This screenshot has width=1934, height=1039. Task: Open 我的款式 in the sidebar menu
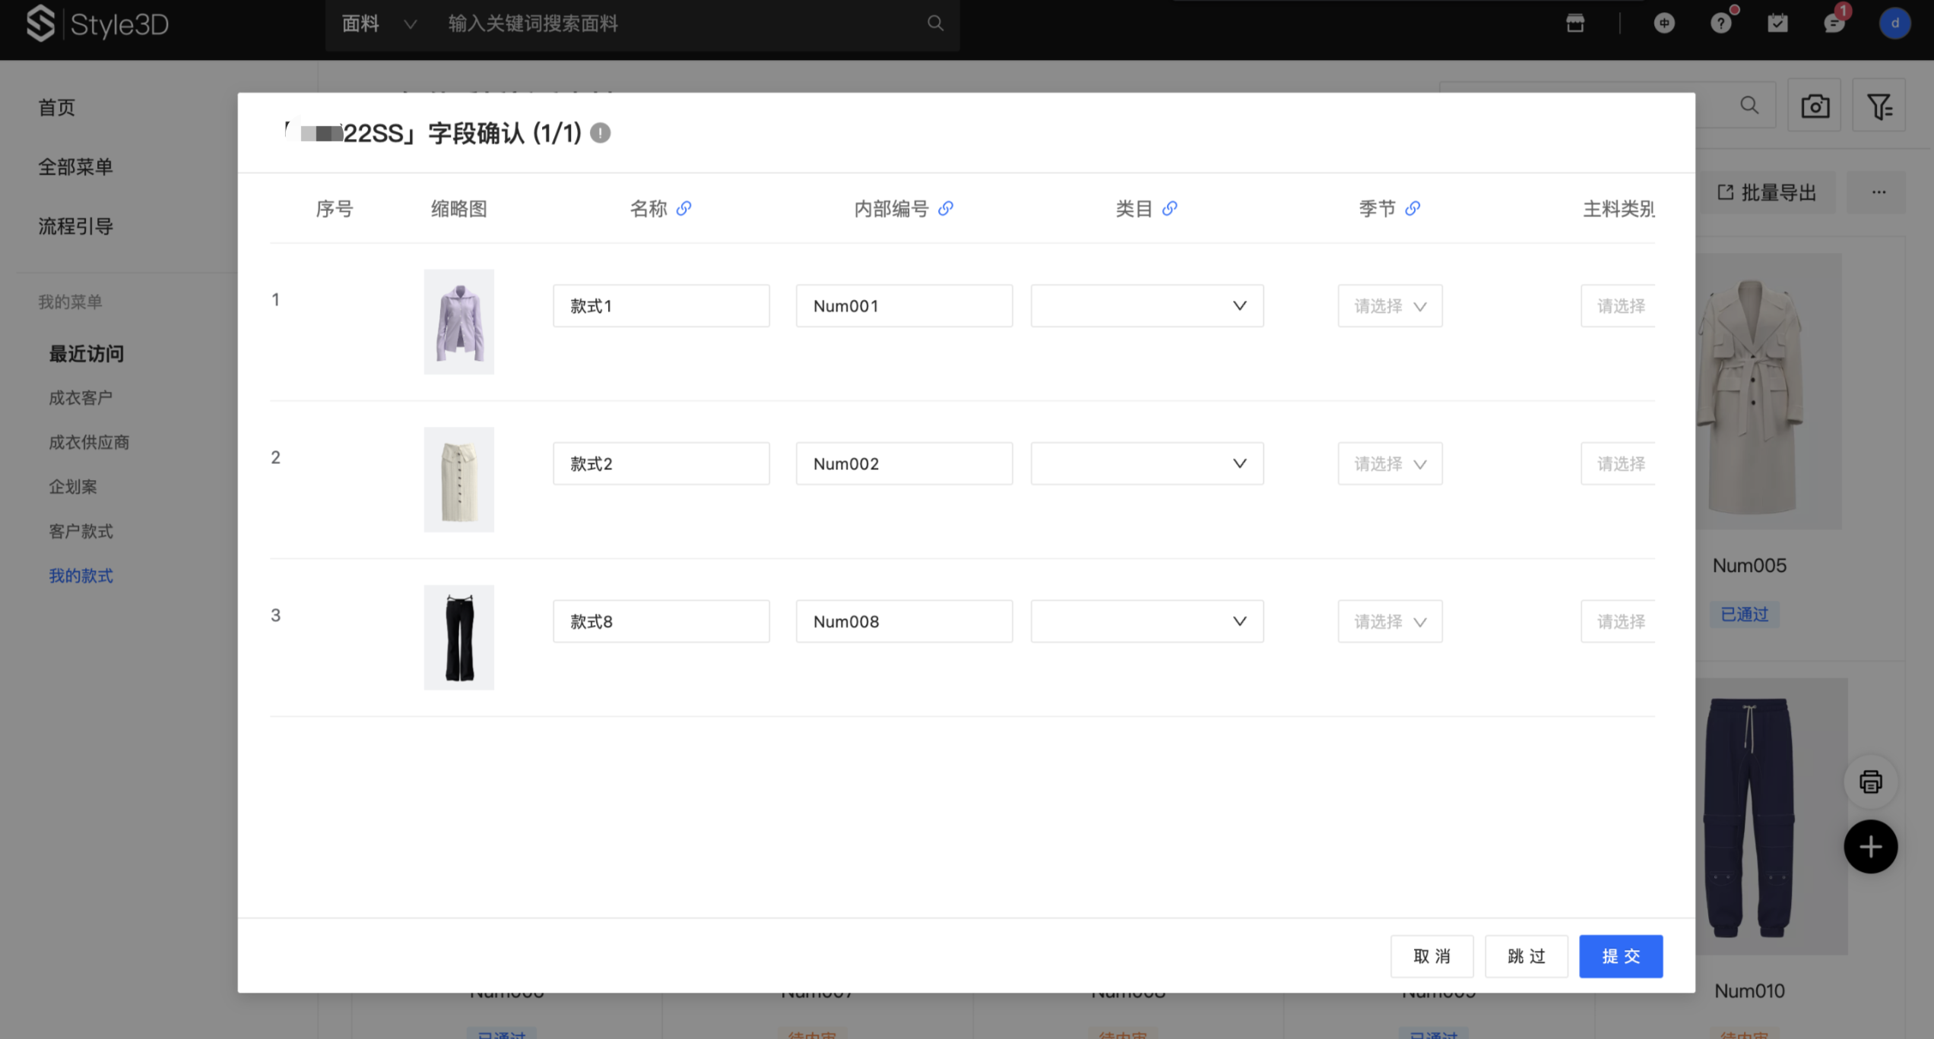tap(81, 576)
